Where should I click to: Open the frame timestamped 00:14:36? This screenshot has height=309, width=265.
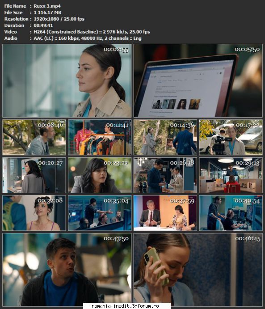pos(165,137)
